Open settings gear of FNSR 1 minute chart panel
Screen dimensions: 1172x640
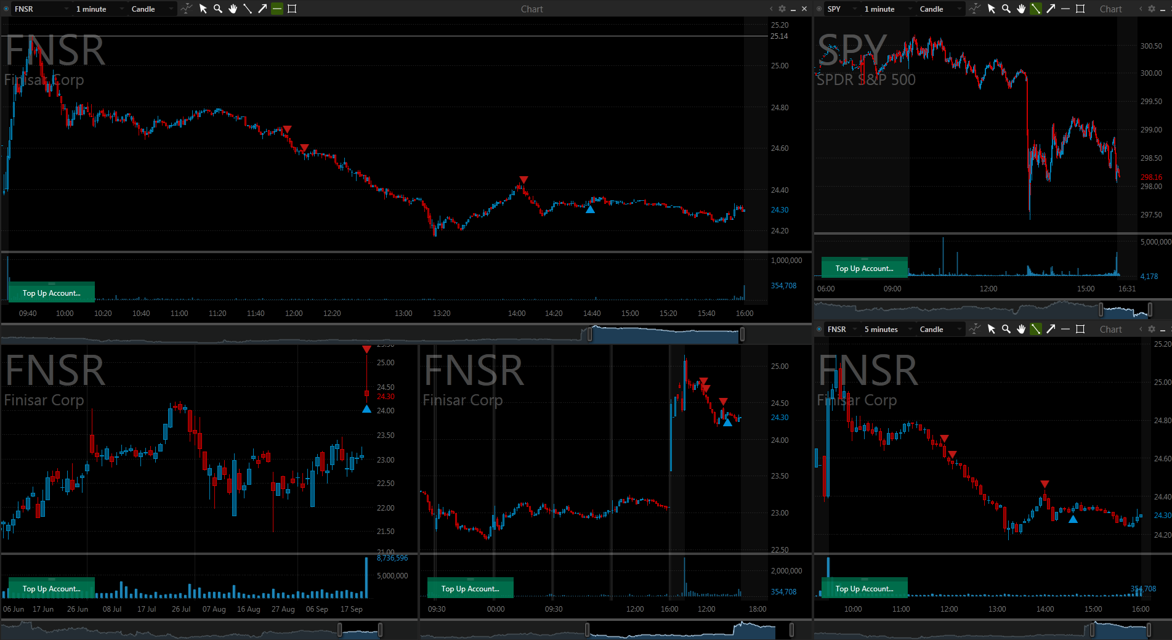(782, 9)
